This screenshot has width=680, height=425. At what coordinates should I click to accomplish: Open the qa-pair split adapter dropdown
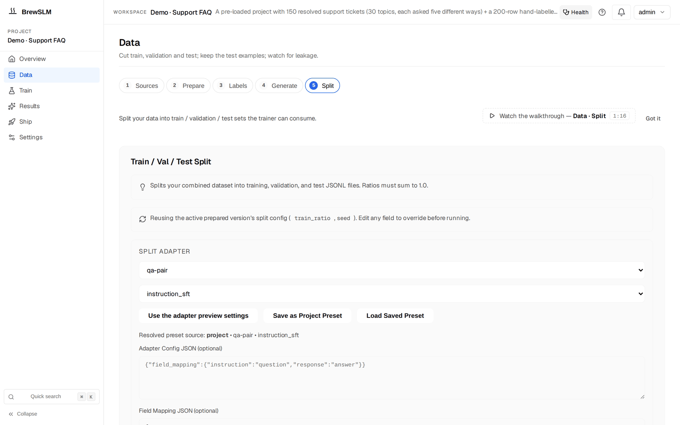(392, 270)
